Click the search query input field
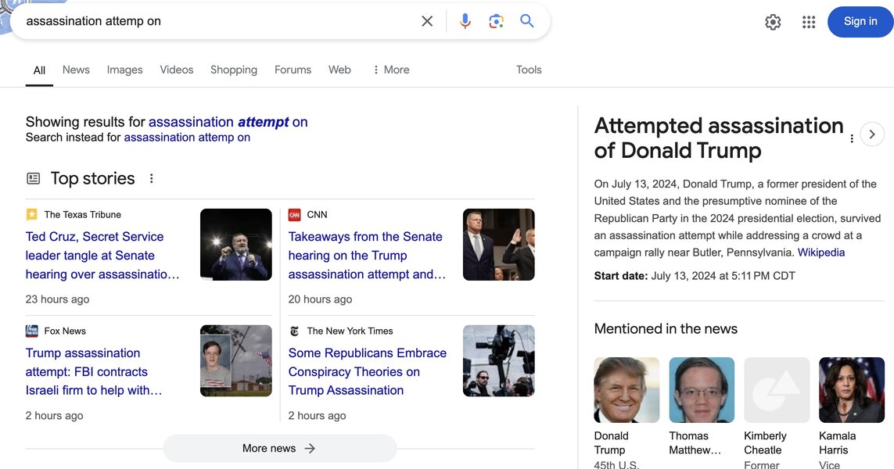 pos(217,21)
